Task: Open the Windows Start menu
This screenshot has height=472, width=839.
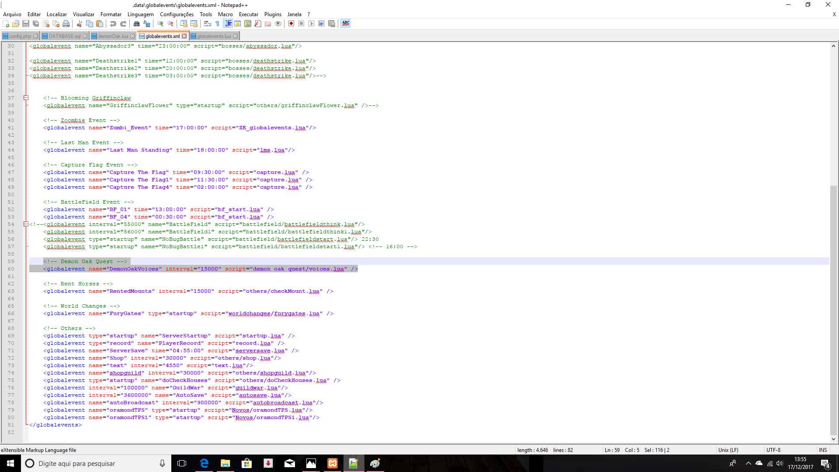Action: tap(10, 463)
